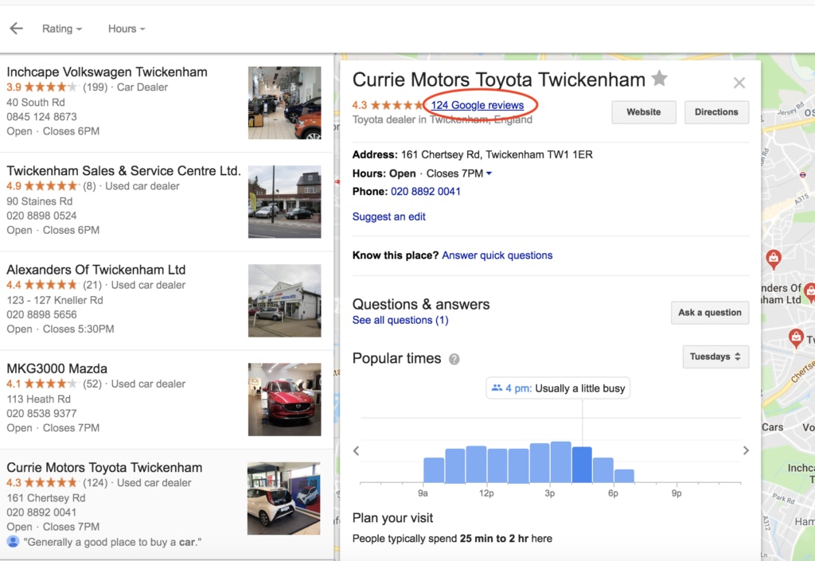Click the Ask a question button
The image size is (815, 561).
tap(709, 313)
